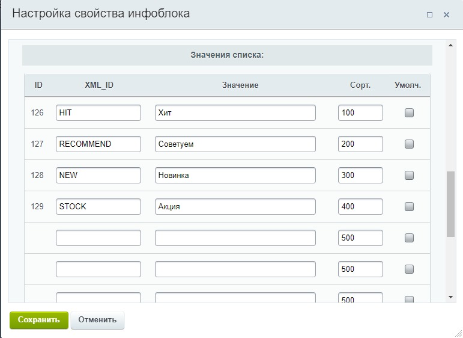Enable default checkbox for RECOMMEND row

pyautogui.click(x=409, y=144)
